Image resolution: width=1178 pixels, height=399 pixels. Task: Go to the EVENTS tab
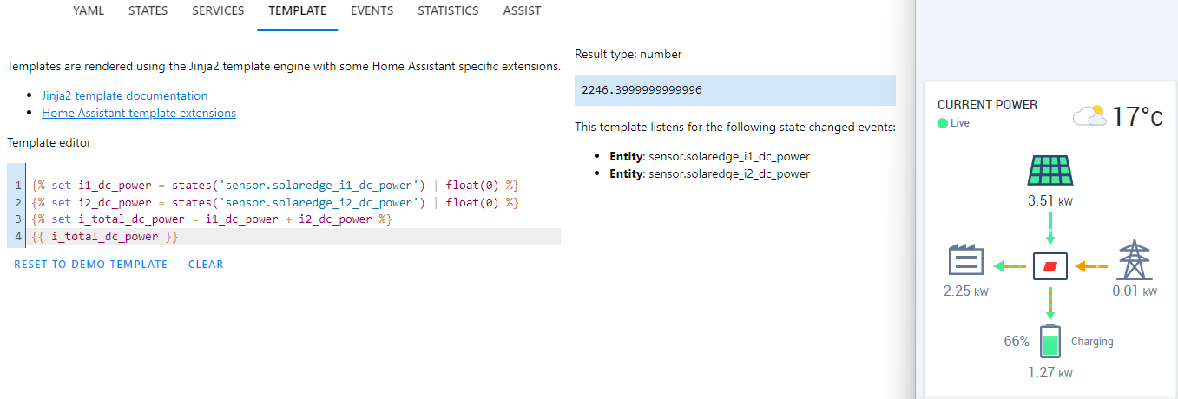pyautogui.click(x=372, y=11)
